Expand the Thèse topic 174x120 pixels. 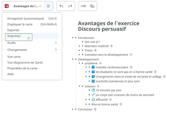pyautogui.click(x=79, y=50)
